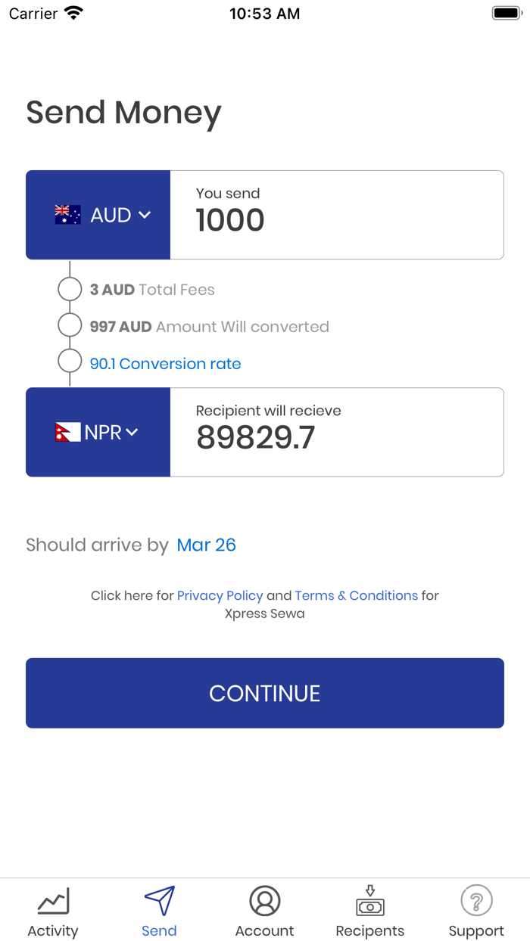Tap the You send amount field
Screen dimensions: 530x941
[x=337, y=215]
